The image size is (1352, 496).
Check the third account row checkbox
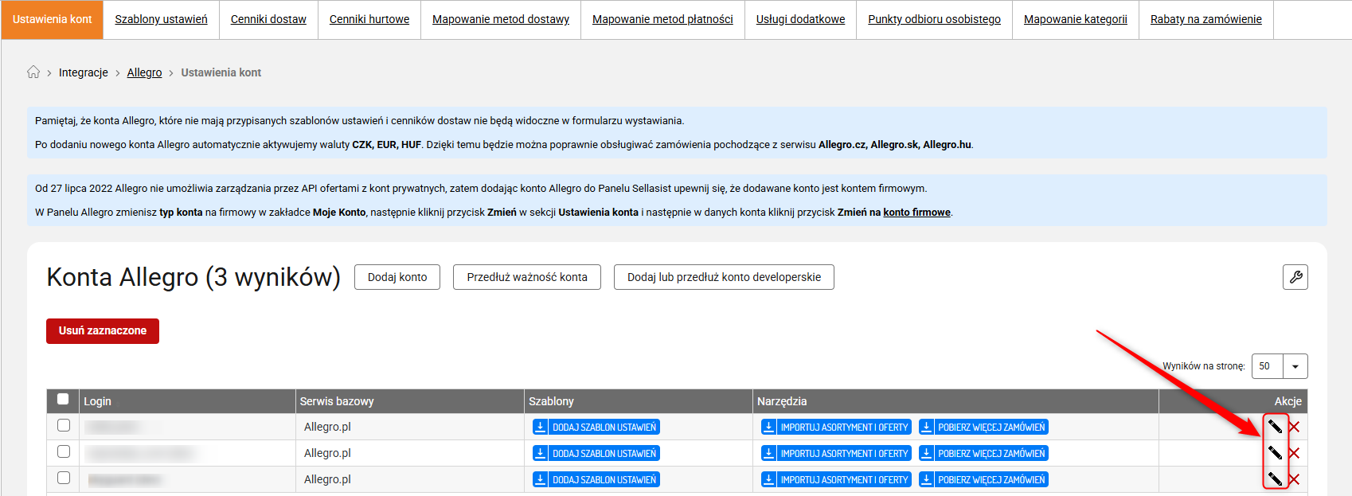(64, 478)
